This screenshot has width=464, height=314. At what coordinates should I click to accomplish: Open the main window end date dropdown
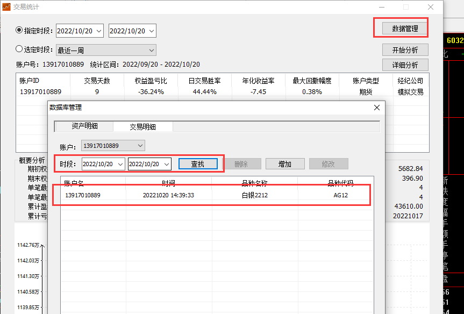[151, 31]
